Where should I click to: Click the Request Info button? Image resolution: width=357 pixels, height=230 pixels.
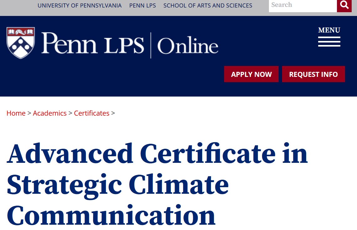coord(313,74)
